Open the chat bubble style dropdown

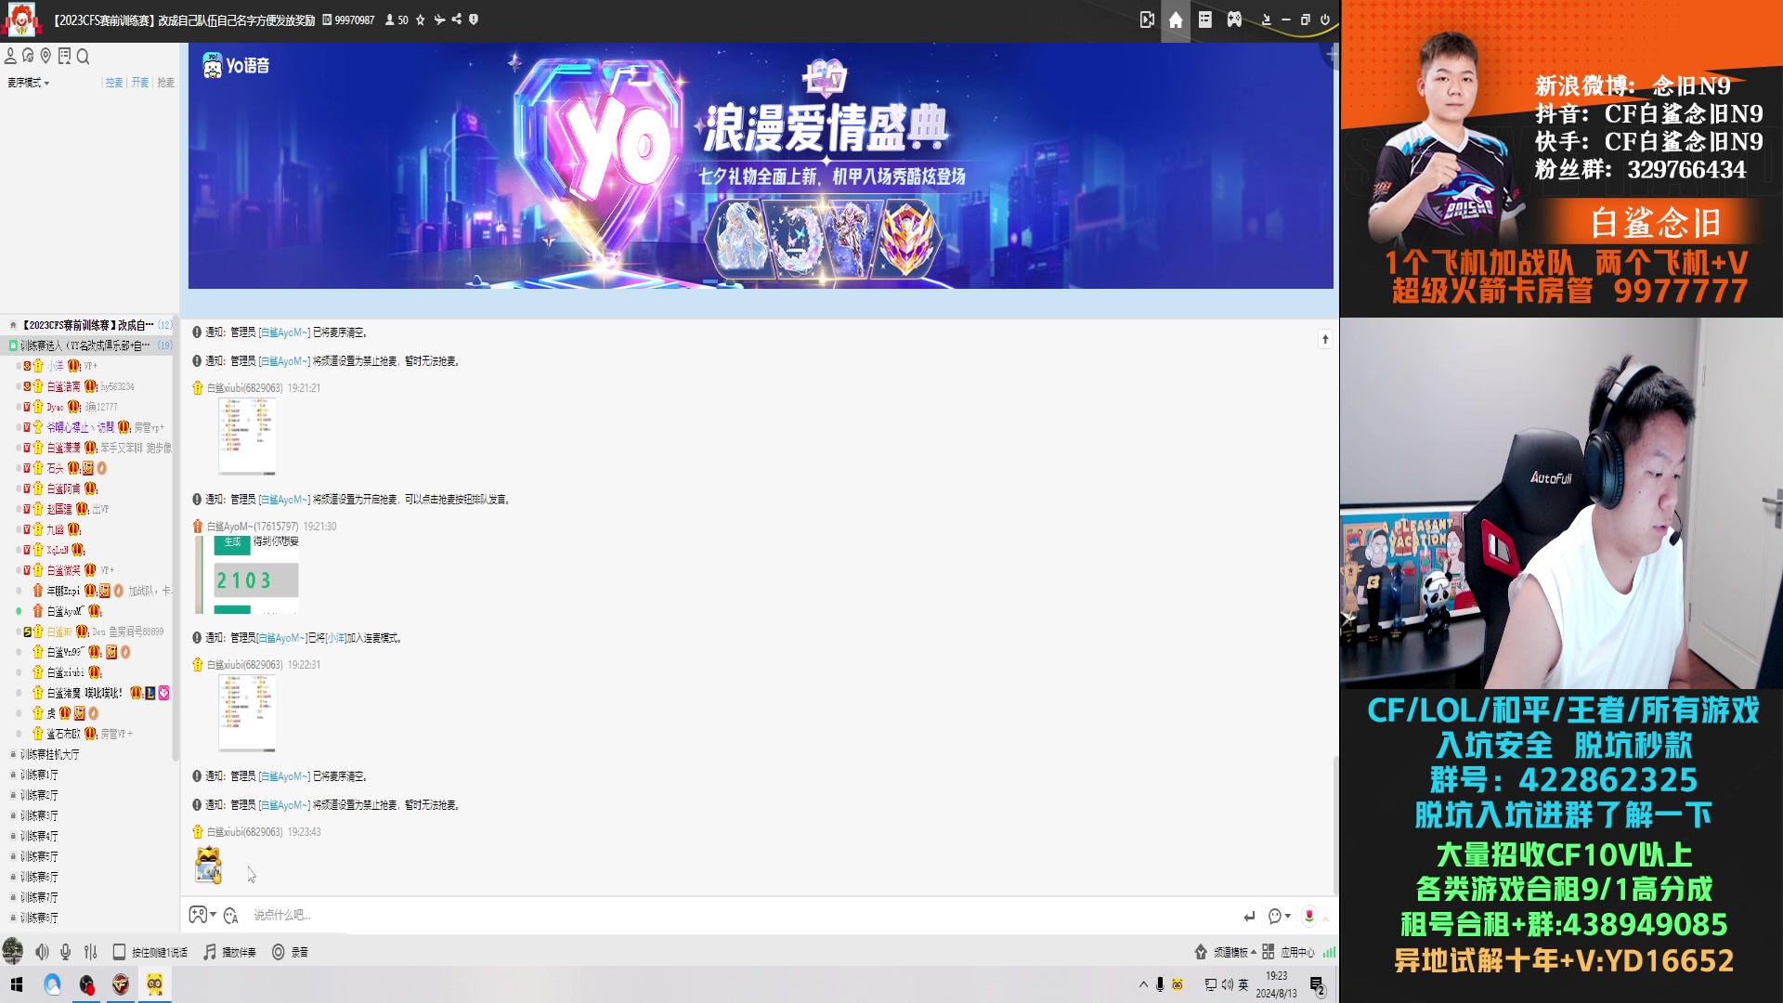(1277, 916)
